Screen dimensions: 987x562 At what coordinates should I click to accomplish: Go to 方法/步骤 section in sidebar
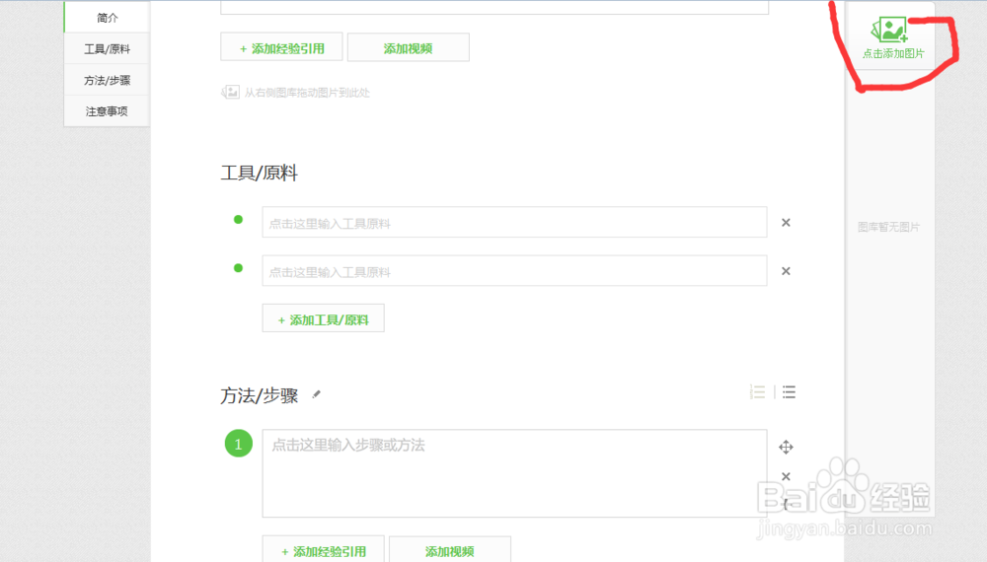tap(107, 81)
